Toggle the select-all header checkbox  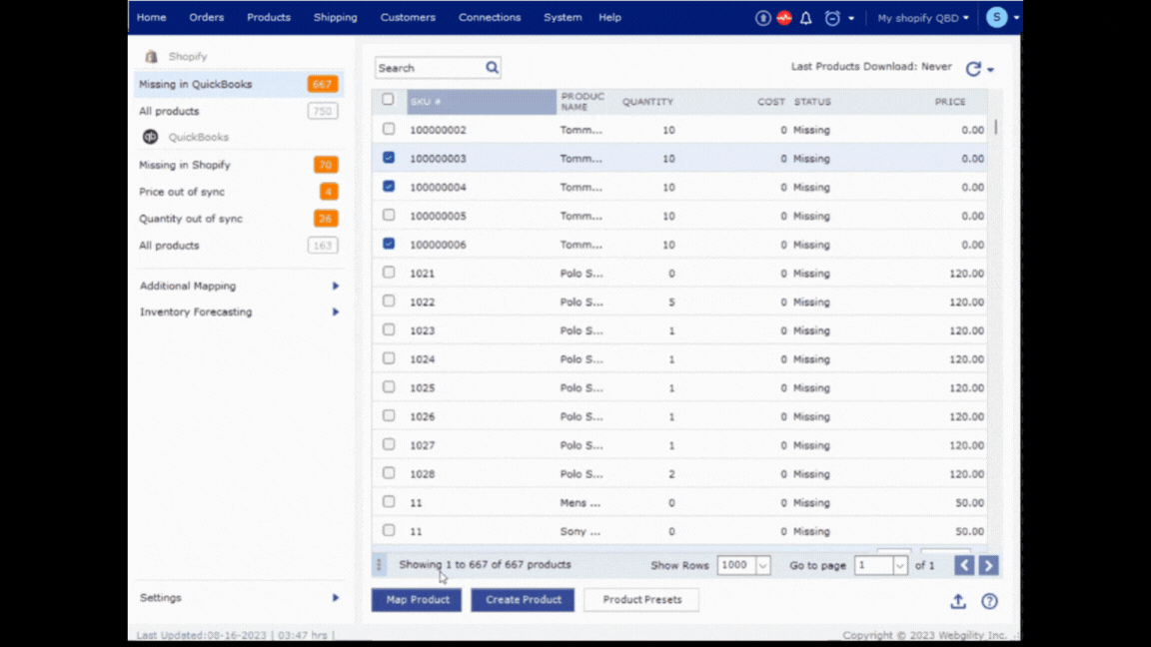[388, 100]
